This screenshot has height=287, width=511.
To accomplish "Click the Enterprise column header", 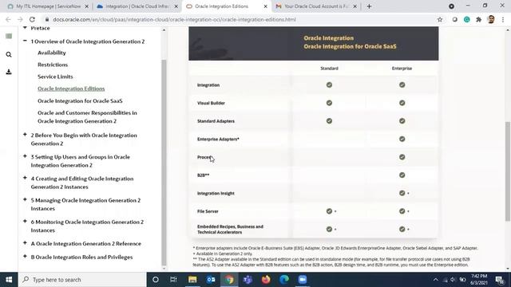I will pos(402,69).
